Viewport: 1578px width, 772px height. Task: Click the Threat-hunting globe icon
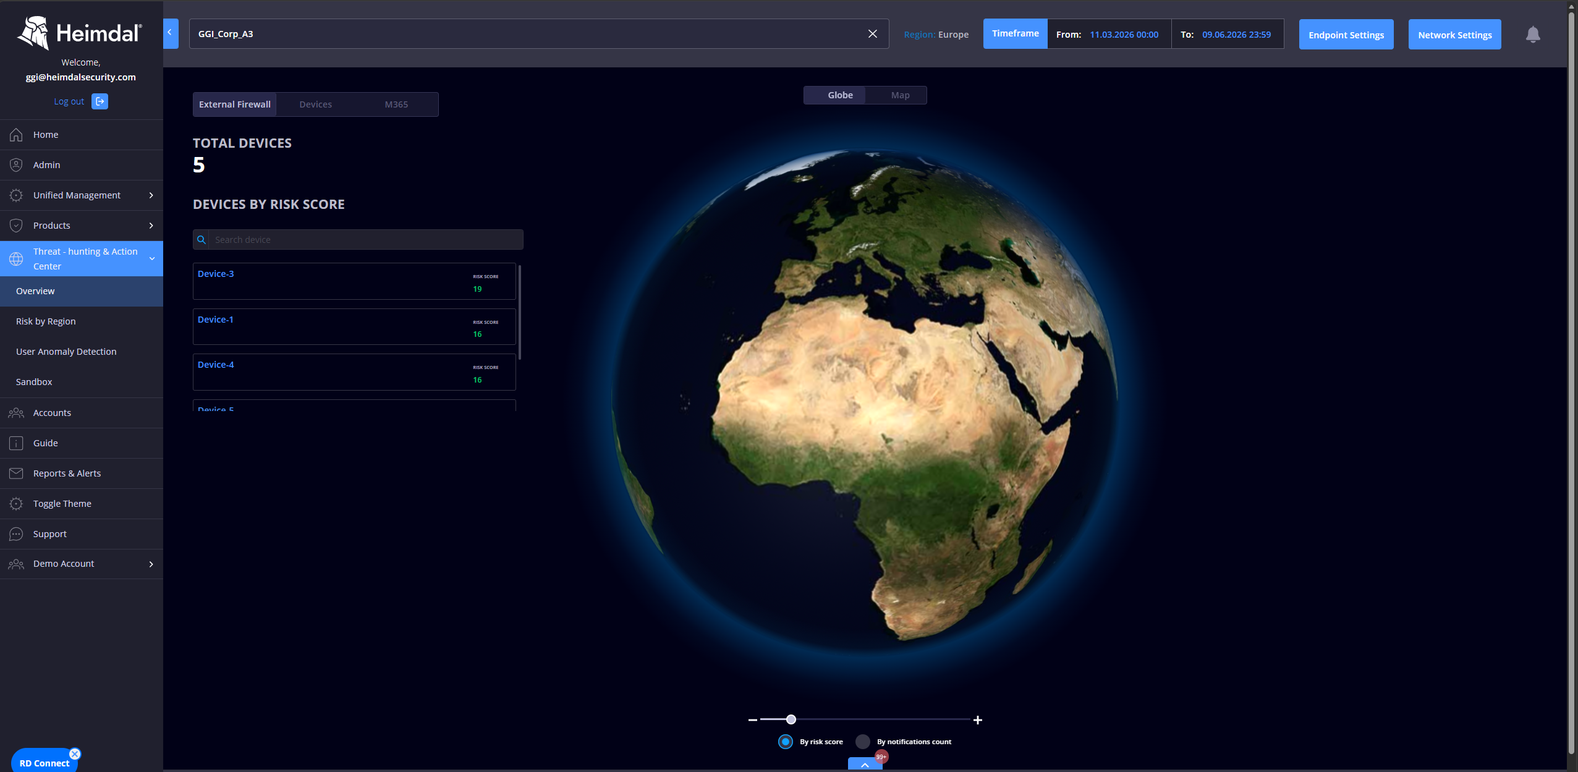coord(16,259)
